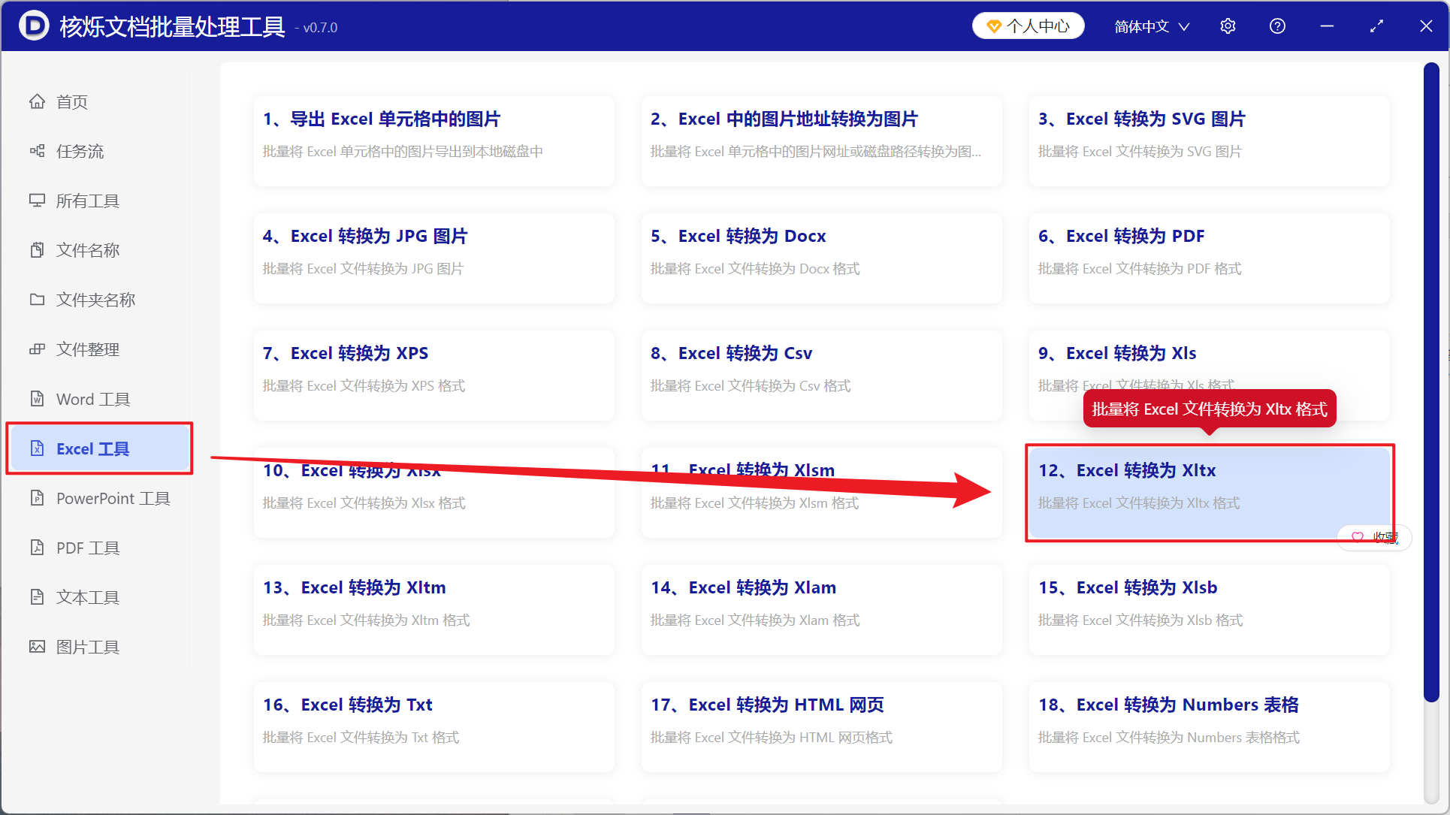The width and height of the screenshot is (1450, 815).
Task: Open settings gear icon in title bar
Action: pos(1228,26)
